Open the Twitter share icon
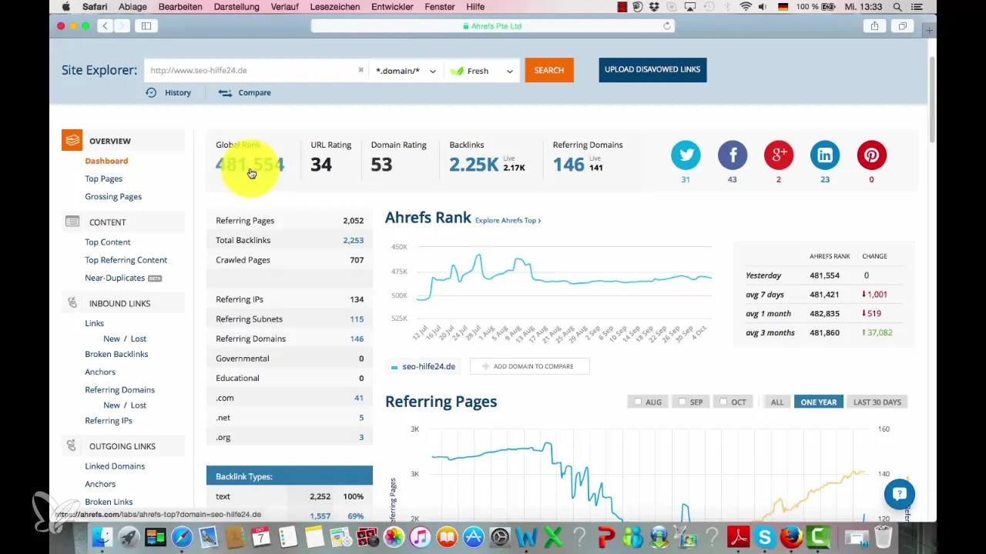The height and width of the screenshot is (554, 986). pos(686,155)
